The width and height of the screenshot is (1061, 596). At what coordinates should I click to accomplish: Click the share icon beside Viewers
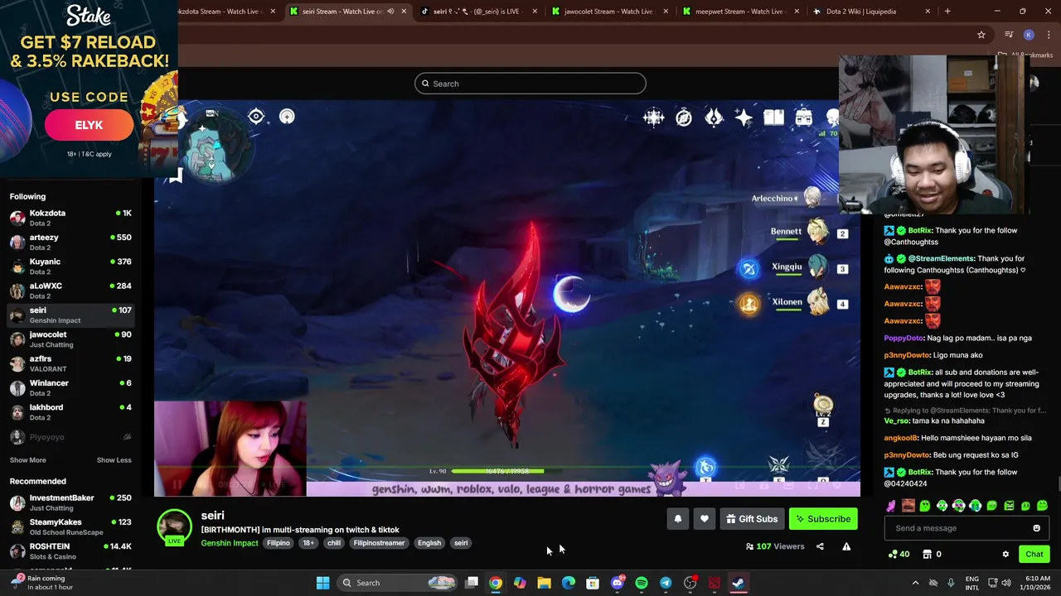pyautogui.click(x=820, y=546)
